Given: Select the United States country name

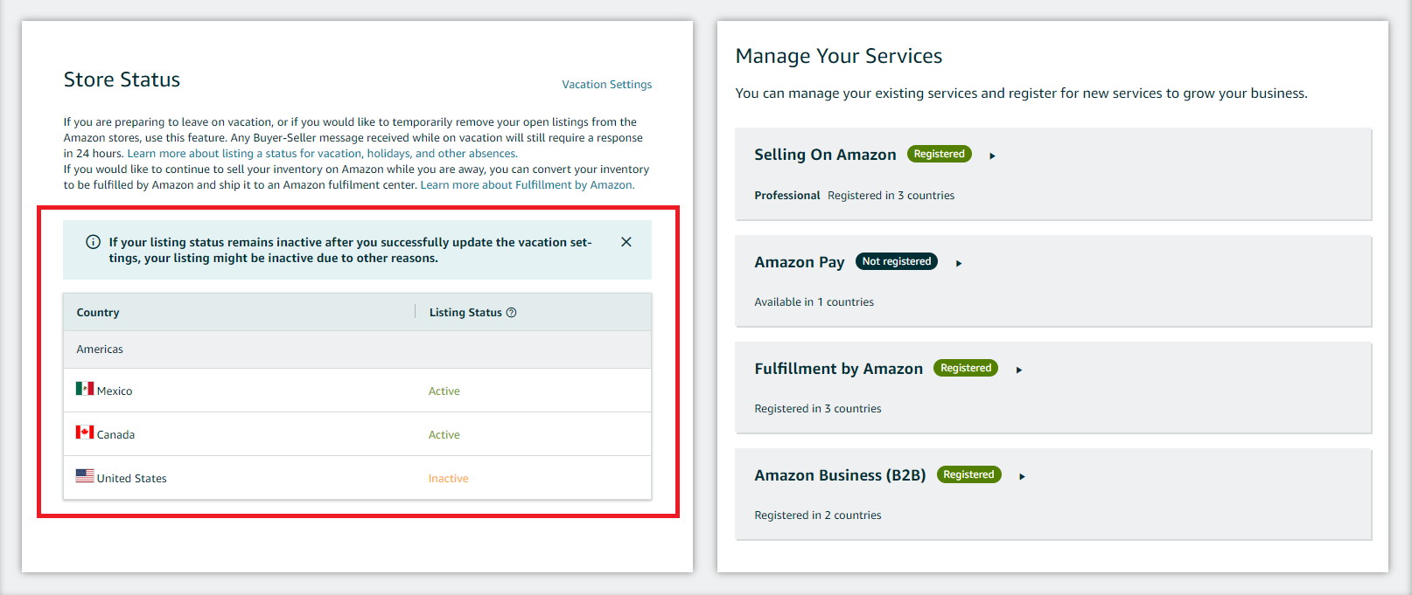Looking at the screenshot, I should (131, 479).
